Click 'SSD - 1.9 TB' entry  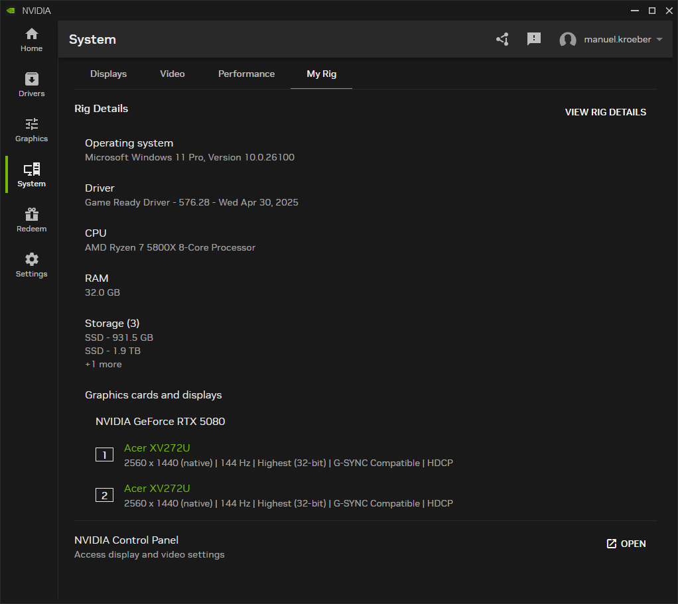(x=112, y=351)
